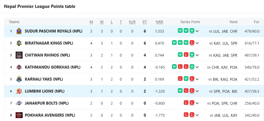This screenshot has height=121, width=264.
Task: Open the Lumbini Lions (NPL) team link
Action: (x=44, y=91)
